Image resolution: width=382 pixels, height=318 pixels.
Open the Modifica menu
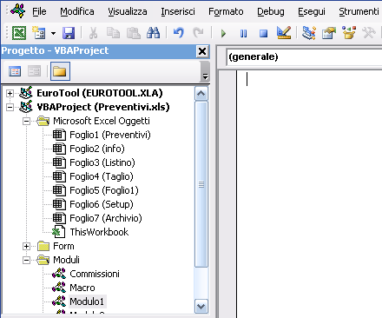coord(77,11)
